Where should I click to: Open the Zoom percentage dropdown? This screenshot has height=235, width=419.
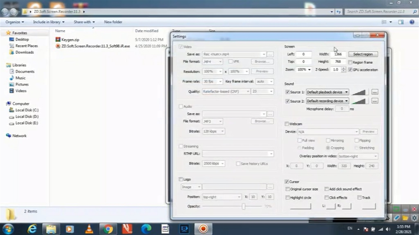point(309,70)
